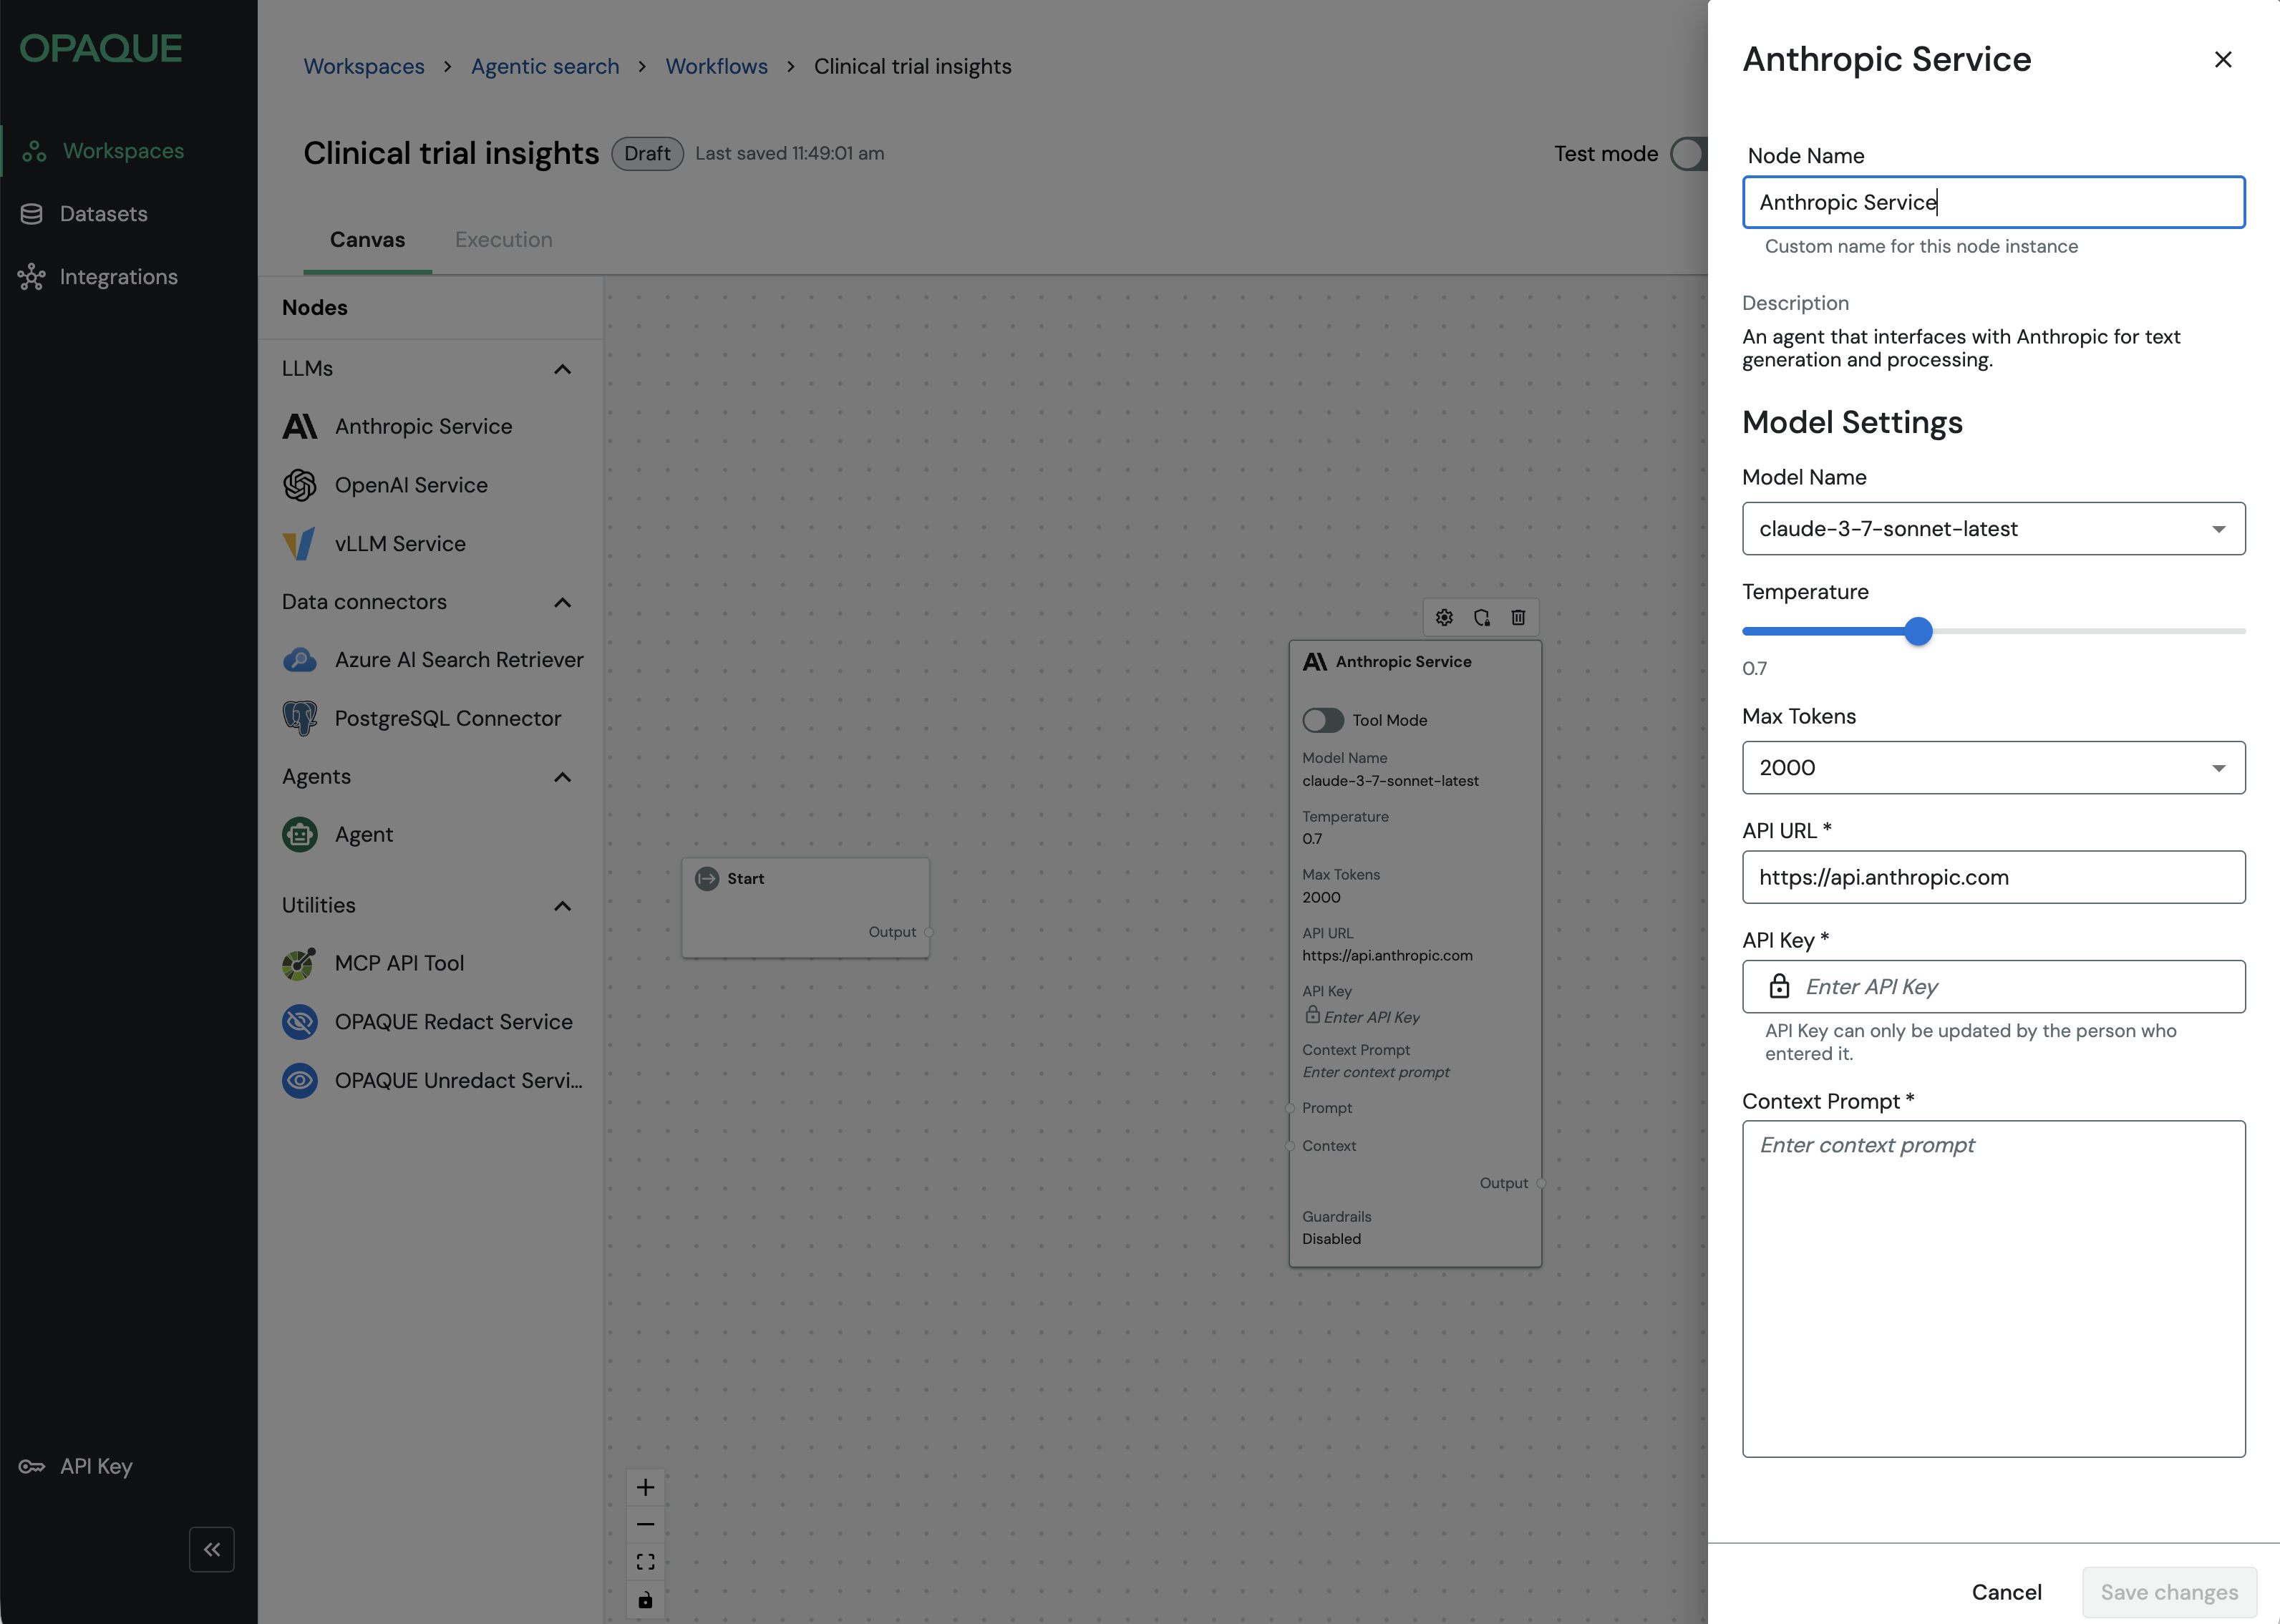This screenshot has width=2280, height=1624.
Task: Open the Model Name dropdown
Action: (x=1993, y=529)
